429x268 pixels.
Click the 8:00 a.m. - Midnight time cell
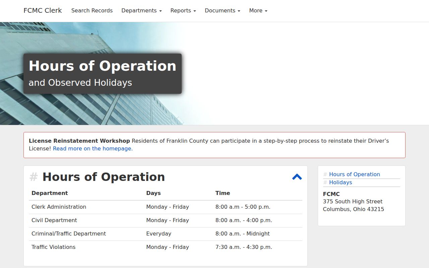tap(243, 233)
